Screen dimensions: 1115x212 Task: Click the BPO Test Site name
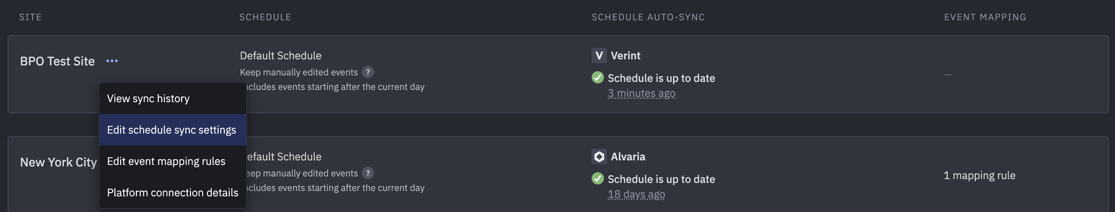tap(57, 61)
